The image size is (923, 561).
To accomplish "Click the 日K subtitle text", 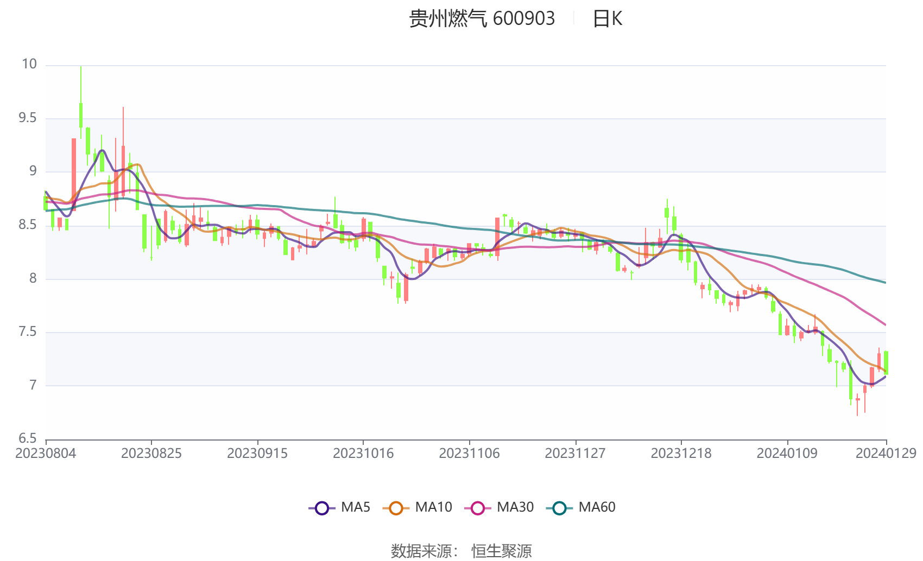I will [607, 18].
